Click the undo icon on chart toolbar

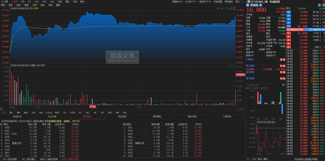point(227,8)
